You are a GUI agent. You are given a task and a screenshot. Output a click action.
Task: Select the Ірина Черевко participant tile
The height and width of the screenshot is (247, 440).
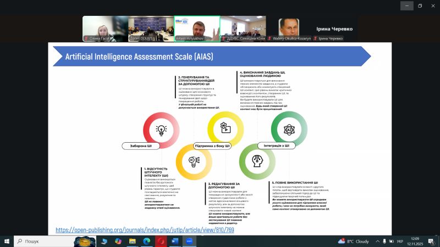coord(335,28)
